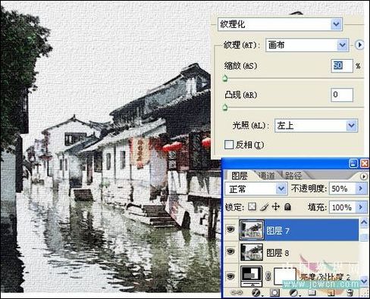Click the lock transparent pixels icon
This screenshot has height=299, width=370.
coord(252,207)
